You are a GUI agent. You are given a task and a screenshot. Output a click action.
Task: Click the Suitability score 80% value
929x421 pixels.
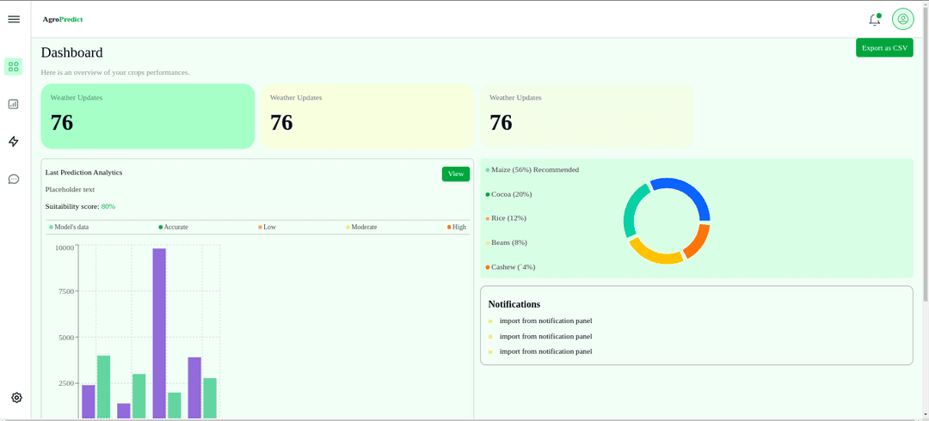(x=108, y=207)
